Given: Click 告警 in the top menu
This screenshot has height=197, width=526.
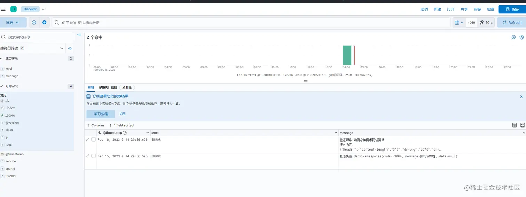Looking at the screenshot, I should click(x=477, y=9).
